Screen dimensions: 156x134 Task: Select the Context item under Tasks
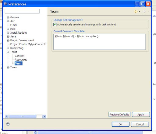(19, 56)
